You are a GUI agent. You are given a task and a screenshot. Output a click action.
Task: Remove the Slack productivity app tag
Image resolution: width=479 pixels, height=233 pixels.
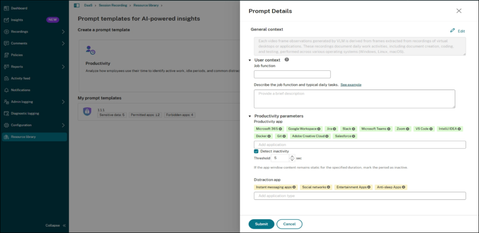pos(353,129)
